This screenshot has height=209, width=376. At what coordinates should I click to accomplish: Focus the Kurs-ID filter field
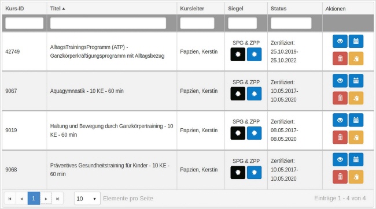[x=24, y=23]
